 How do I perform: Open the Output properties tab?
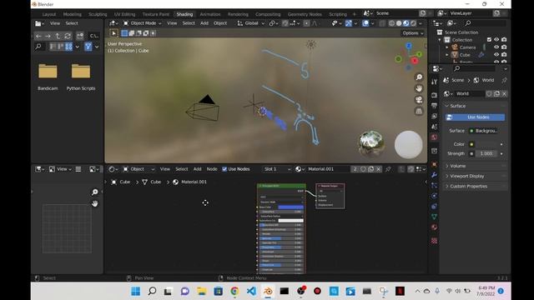point(434,106)
